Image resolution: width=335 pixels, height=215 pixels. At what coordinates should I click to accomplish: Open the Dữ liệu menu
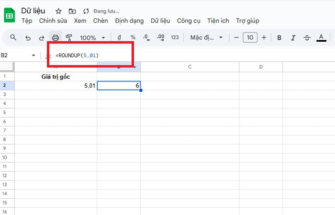160,21
